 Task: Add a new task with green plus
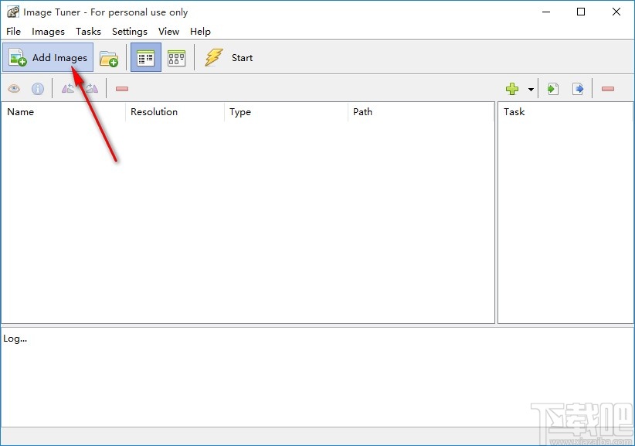click(x=512, y=89)
